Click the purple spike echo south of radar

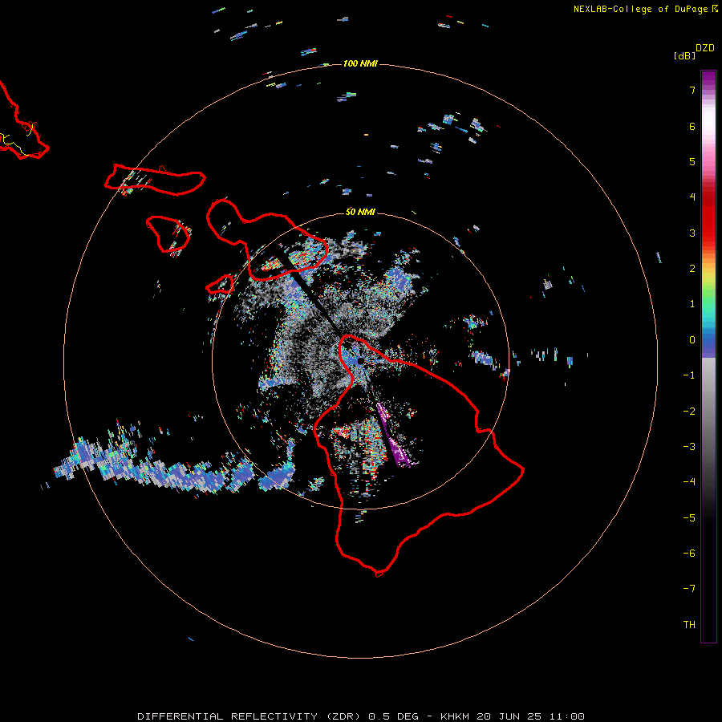coord(393,436)
